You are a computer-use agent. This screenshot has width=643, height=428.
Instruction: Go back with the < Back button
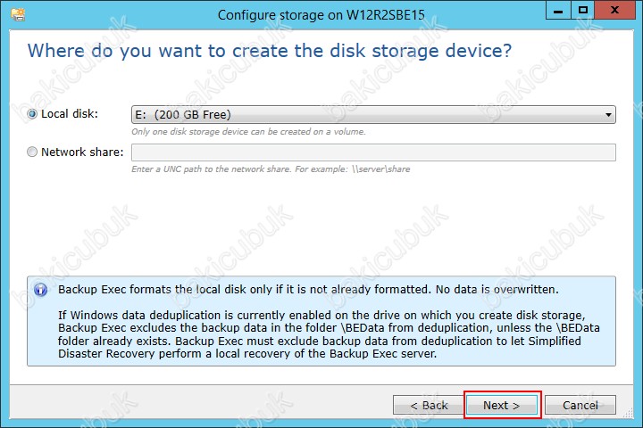click(429, 406)
